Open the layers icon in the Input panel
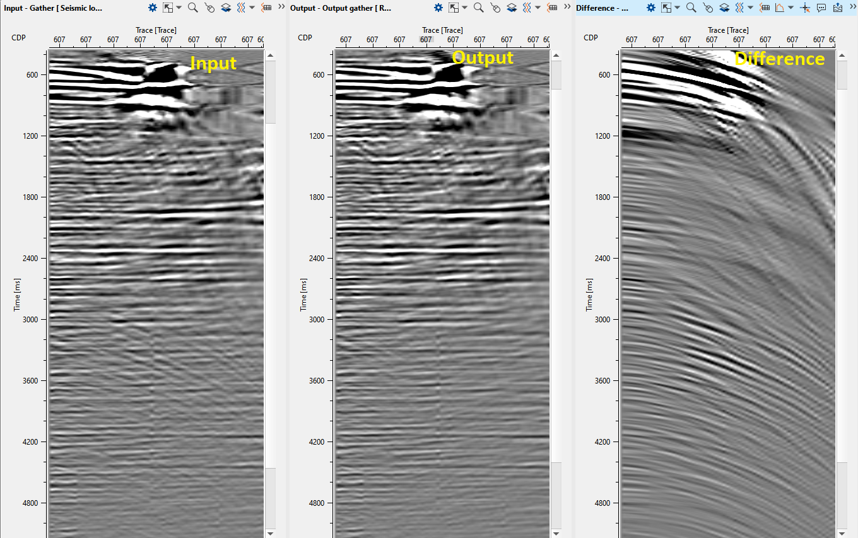 226,8
